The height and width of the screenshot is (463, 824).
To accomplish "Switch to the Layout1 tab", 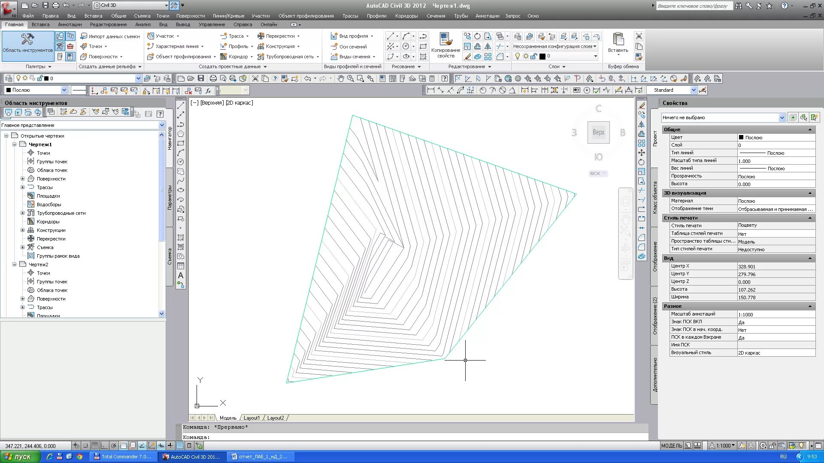I will 251,418.
